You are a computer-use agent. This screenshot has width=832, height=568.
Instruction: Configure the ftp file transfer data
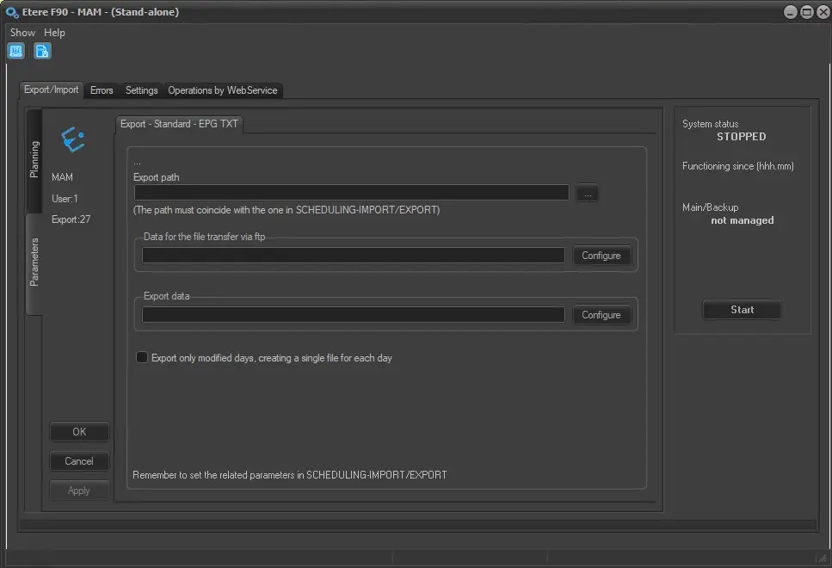click(601, 256)
